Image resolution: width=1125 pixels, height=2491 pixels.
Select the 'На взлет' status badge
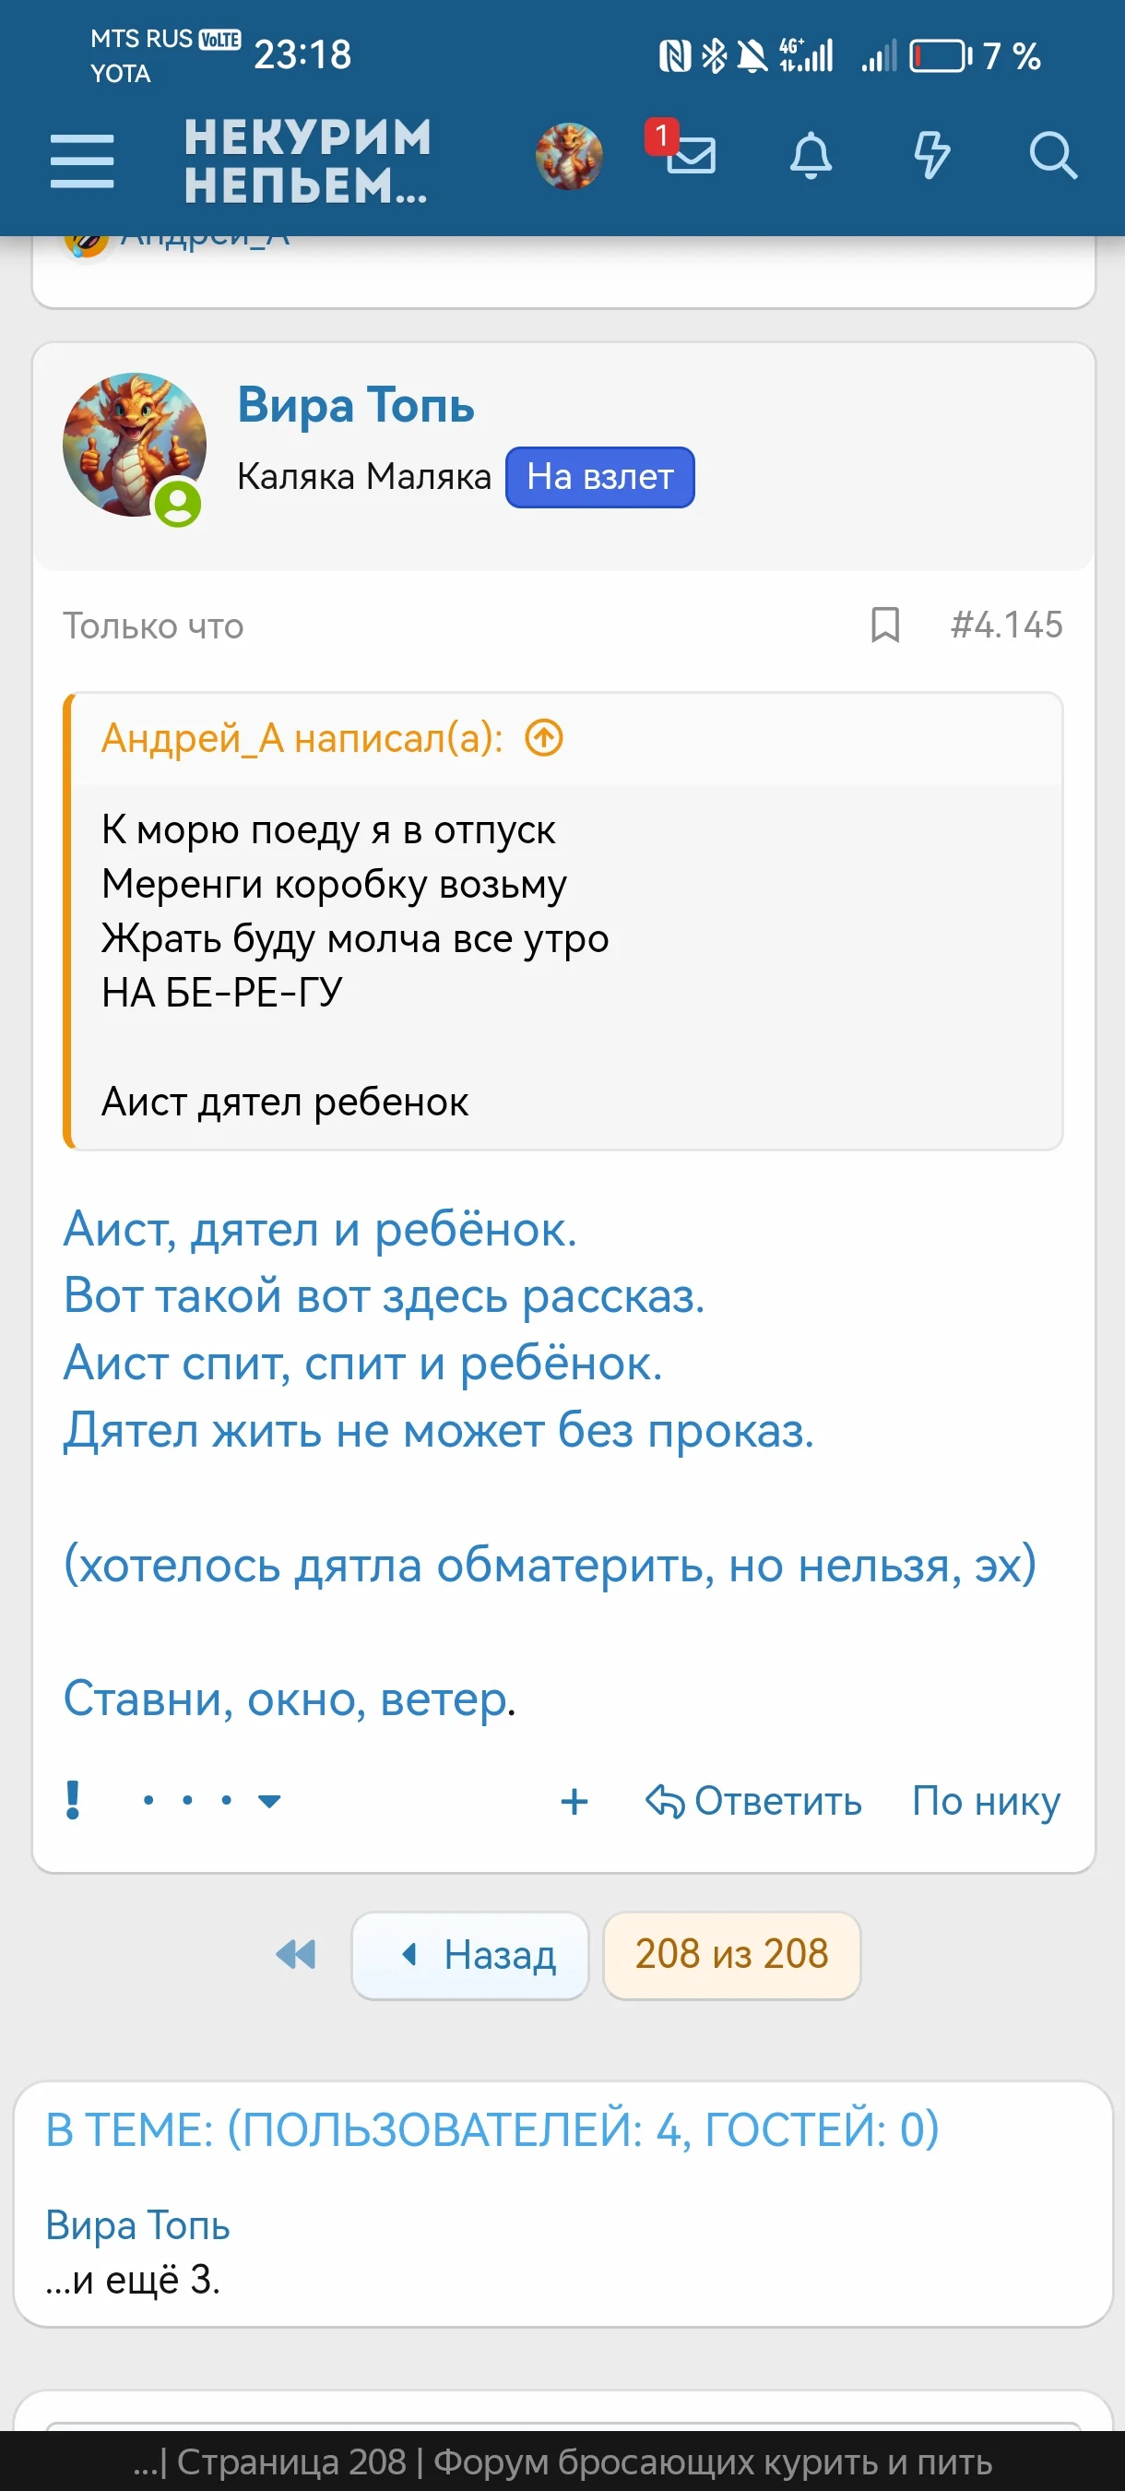[599, 476]
